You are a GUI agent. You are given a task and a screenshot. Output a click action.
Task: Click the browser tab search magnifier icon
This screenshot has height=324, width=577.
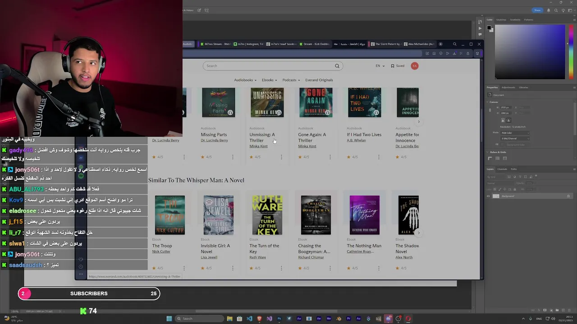coord(454,44)
